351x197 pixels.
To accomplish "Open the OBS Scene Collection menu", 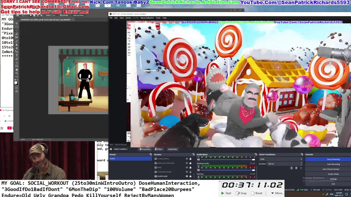I will (147, 18).
